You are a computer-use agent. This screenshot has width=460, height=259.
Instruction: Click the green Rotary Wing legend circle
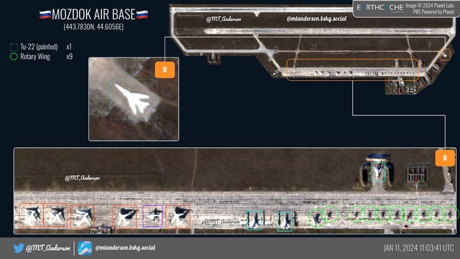[14, 57]
